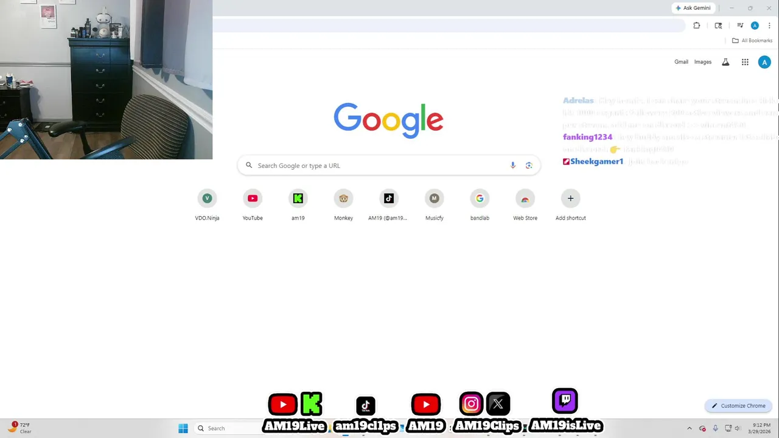Open the network tray icon

[x=728, y=428]
